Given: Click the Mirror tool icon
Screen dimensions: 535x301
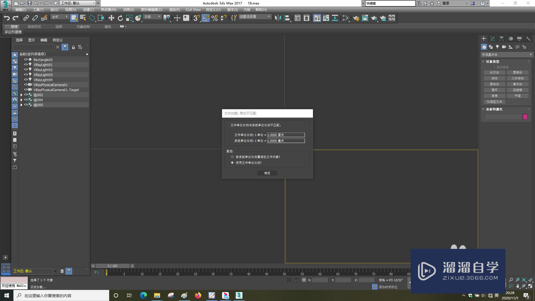Looking at the screenshot, I should [278, 18].
